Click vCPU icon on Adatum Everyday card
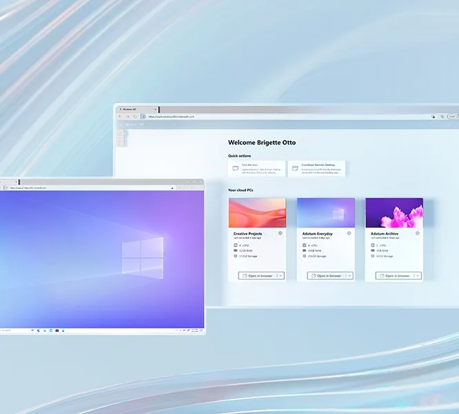Screen dimensions: 459x414 (304, 245)
